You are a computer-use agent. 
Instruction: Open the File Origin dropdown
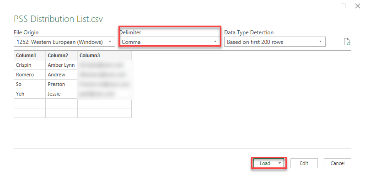[x=64, y=42]
